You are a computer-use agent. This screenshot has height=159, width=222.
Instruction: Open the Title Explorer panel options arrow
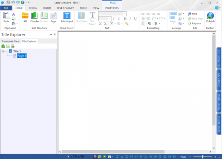tap(51, 34)
